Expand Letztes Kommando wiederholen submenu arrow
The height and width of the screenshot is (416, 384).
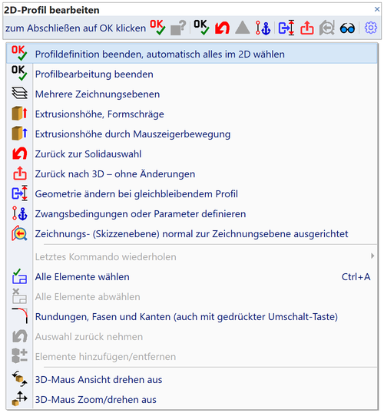(x=372, y=256)
